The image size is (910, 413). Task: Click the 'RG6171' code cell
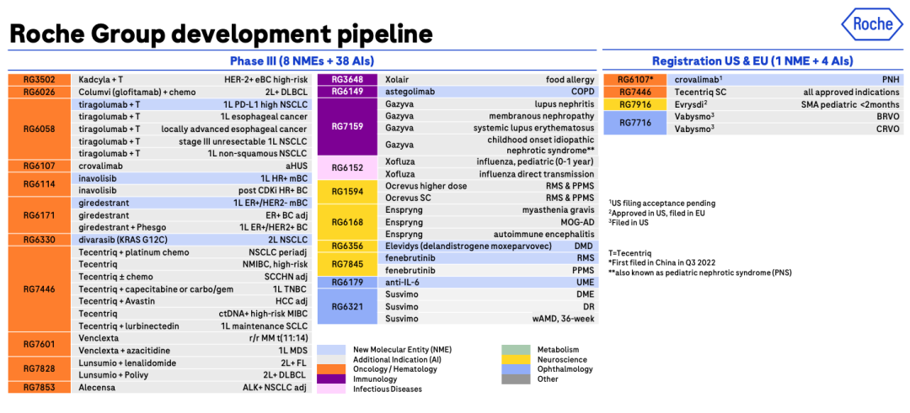pos(40,214)
